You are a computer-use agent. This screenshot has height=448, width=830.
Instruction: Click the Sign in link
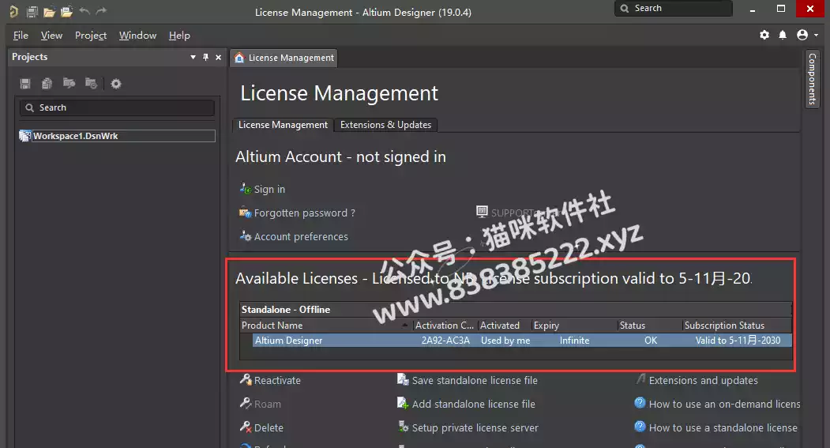click(269, 189)
